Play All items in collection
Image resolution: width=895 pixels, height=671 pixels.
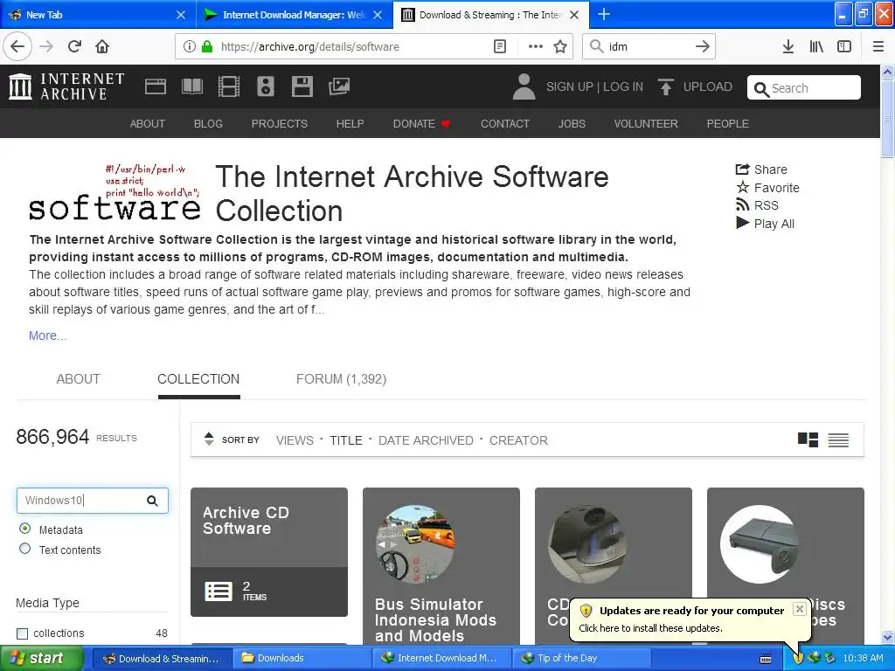[765, 224]
